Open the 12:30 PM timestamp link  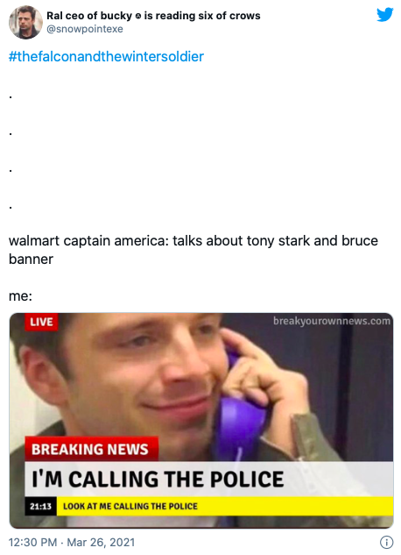point(32,542)
